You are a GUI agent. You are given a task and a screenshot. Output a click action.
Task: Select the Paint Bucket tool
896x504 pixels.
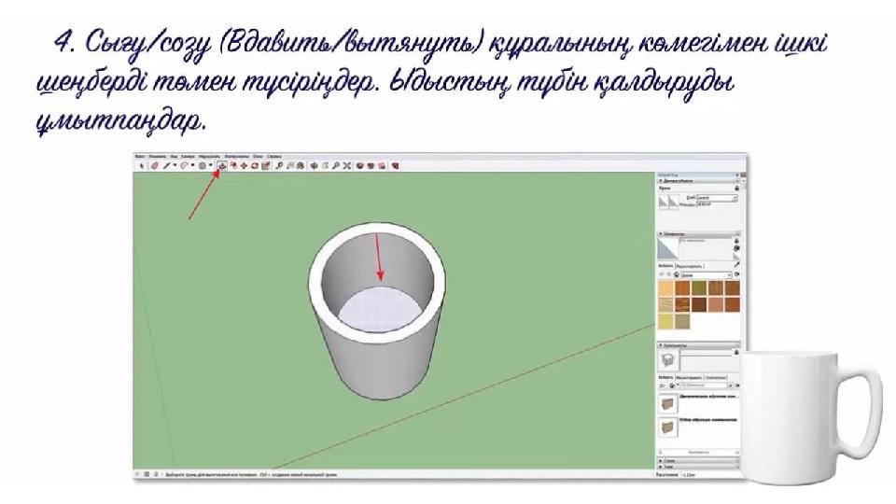(x=300, y=166)
